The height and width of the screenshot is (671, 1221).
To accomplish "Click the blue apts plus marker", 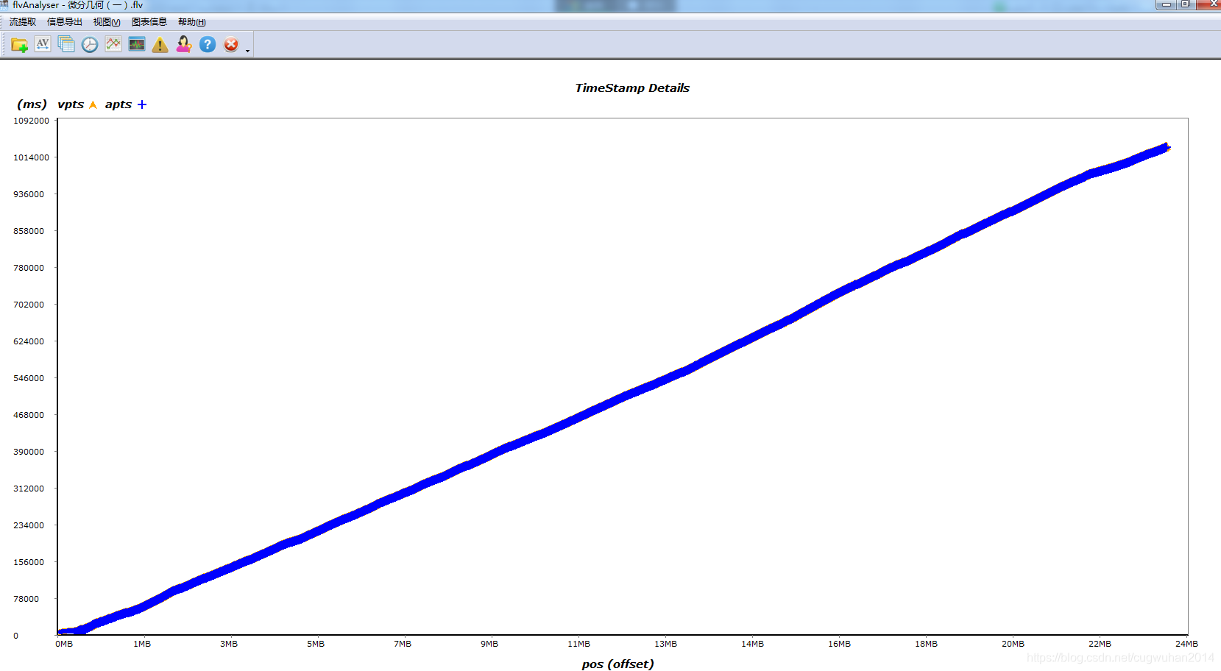I will [142, 104].
